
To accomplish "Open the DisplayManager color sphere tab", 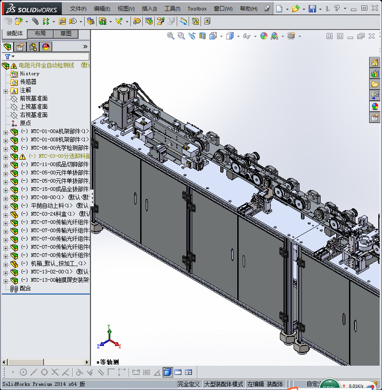I will (x=45, y=46).
